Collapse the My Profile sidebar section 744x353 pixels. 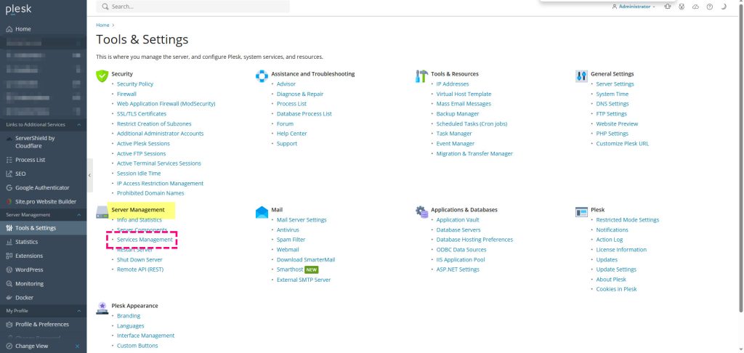click(x=79, y=311)
